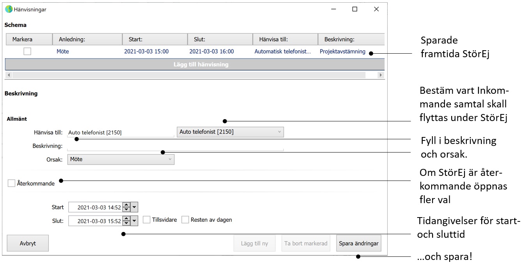Open the Auto telefonist [2150] dropdown
This screenshot has height=265, width=528.
230,132
